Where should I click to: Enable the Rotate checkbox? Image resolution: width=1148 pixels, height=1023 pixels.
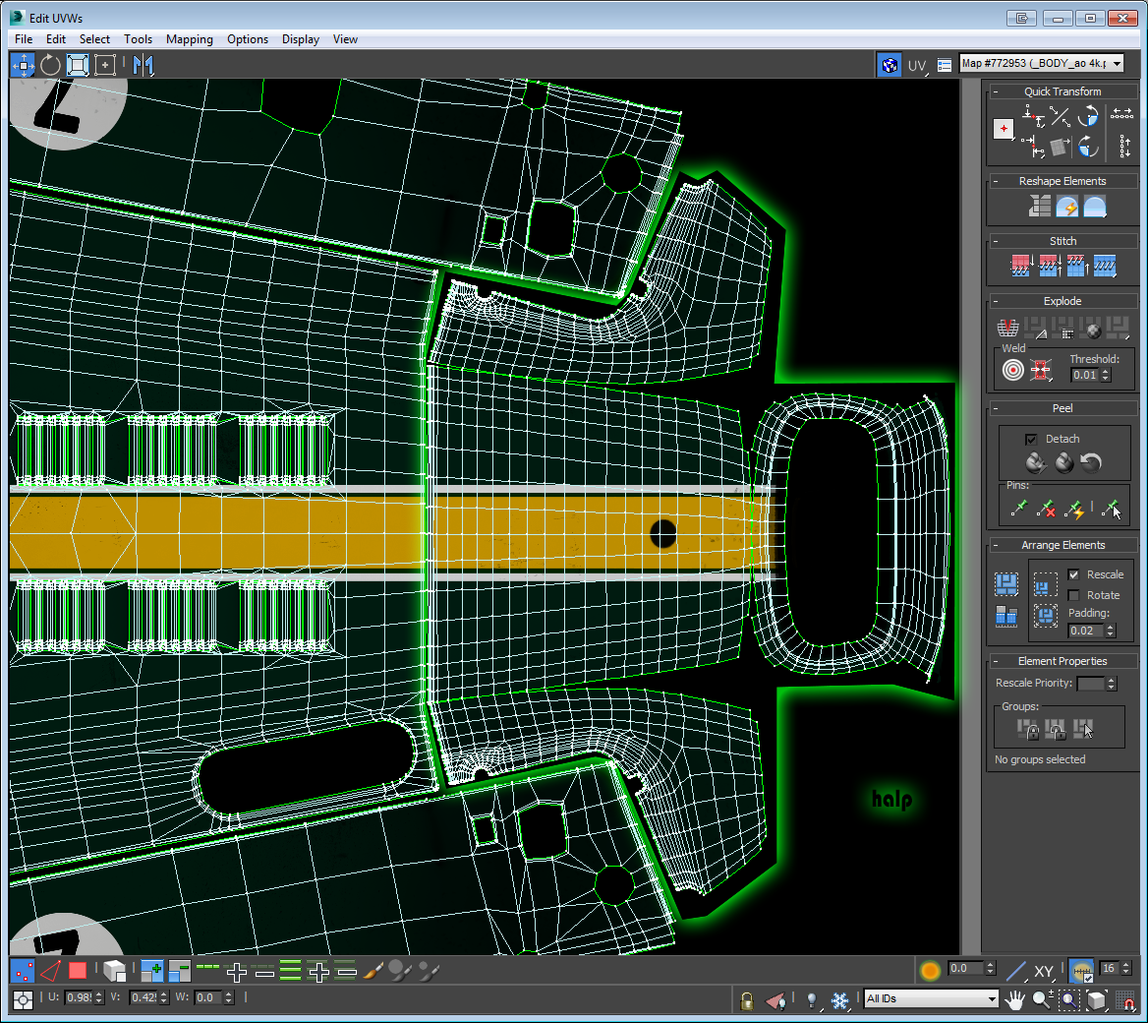pos(1073,595)
